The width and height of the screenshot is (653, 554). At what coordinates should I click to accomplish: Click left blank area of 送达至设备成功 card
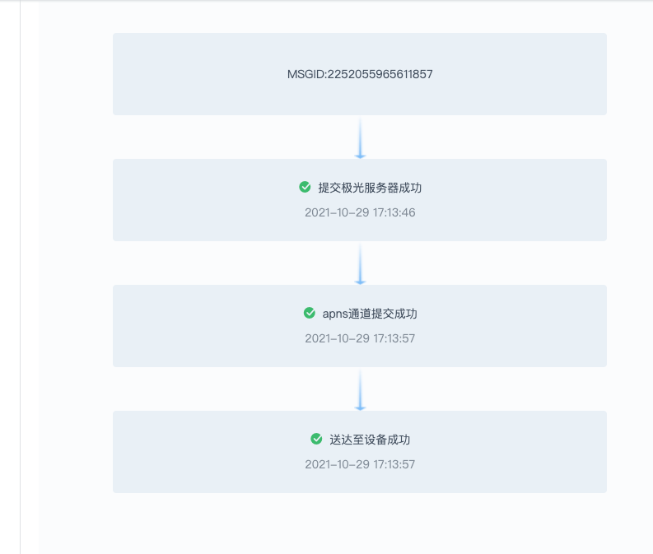(181, 452)
